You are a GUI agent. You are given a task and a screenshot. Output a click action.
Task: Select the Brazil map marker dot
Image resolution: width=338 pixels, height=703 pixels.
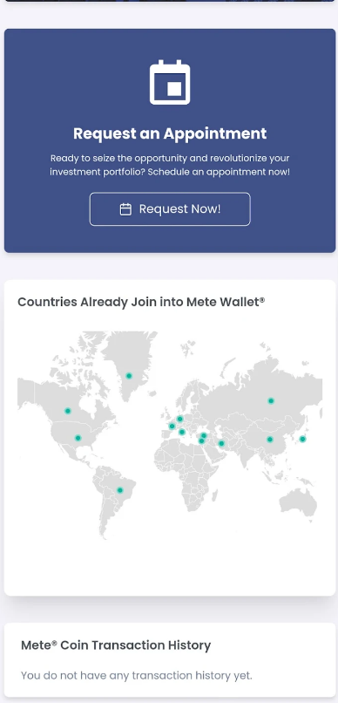[x=120, y=490]
